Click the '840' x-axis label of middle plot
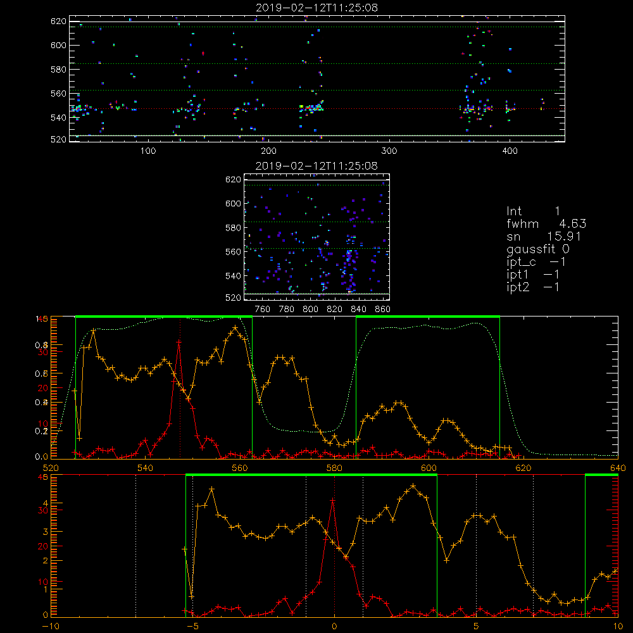Screen dimensions: 633x633 pos(358,310)
